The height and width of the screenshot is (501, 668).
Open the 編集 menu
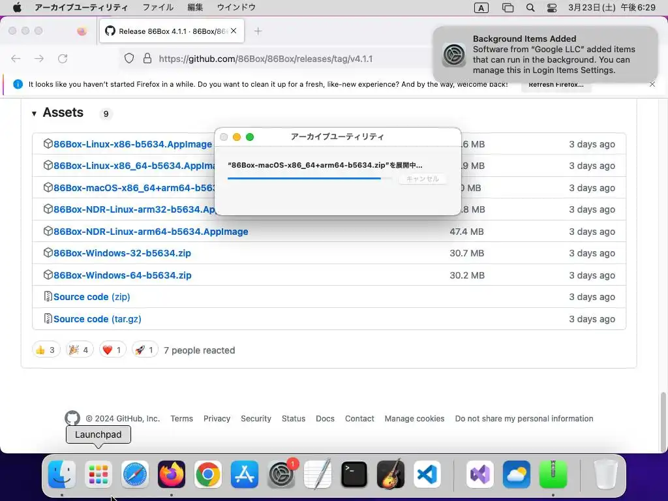(x=195, y=7)
